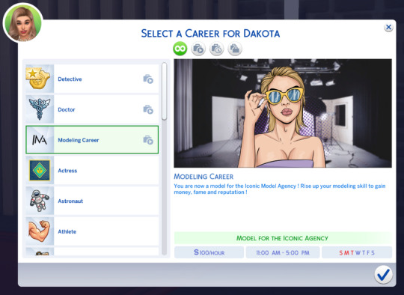The width and height of the screenshot is (404, 295).
Task: Click the Doctor caduceus icon
Action: click(x=40, y=109)
